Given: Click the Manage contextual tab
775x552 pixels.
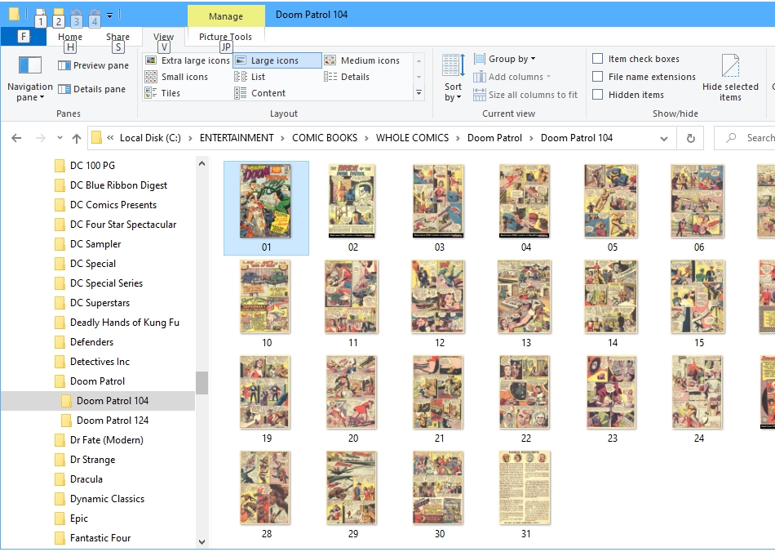Looking at the screenshot, I should [226, 16].
